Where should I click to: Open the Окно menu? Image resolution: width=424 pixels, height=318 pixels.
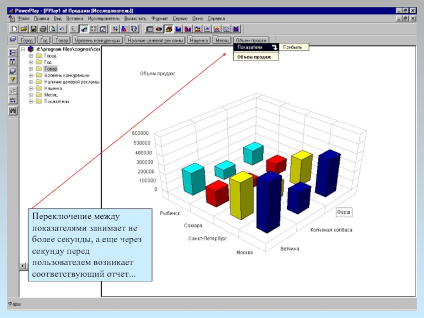198,19
